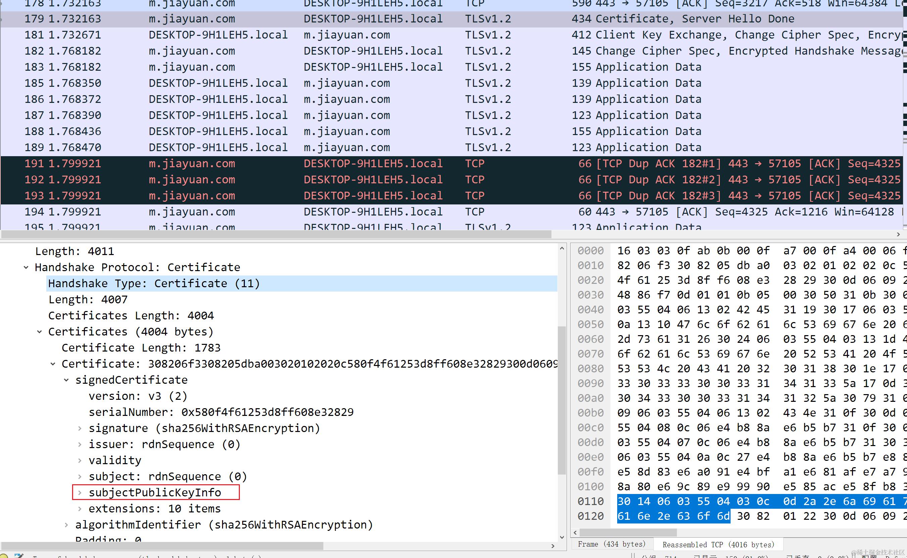The width and height of the screenshot is (907, 558).
Task: Collapse the Certificates (4004 bytes) node
Action: point(40,332)
